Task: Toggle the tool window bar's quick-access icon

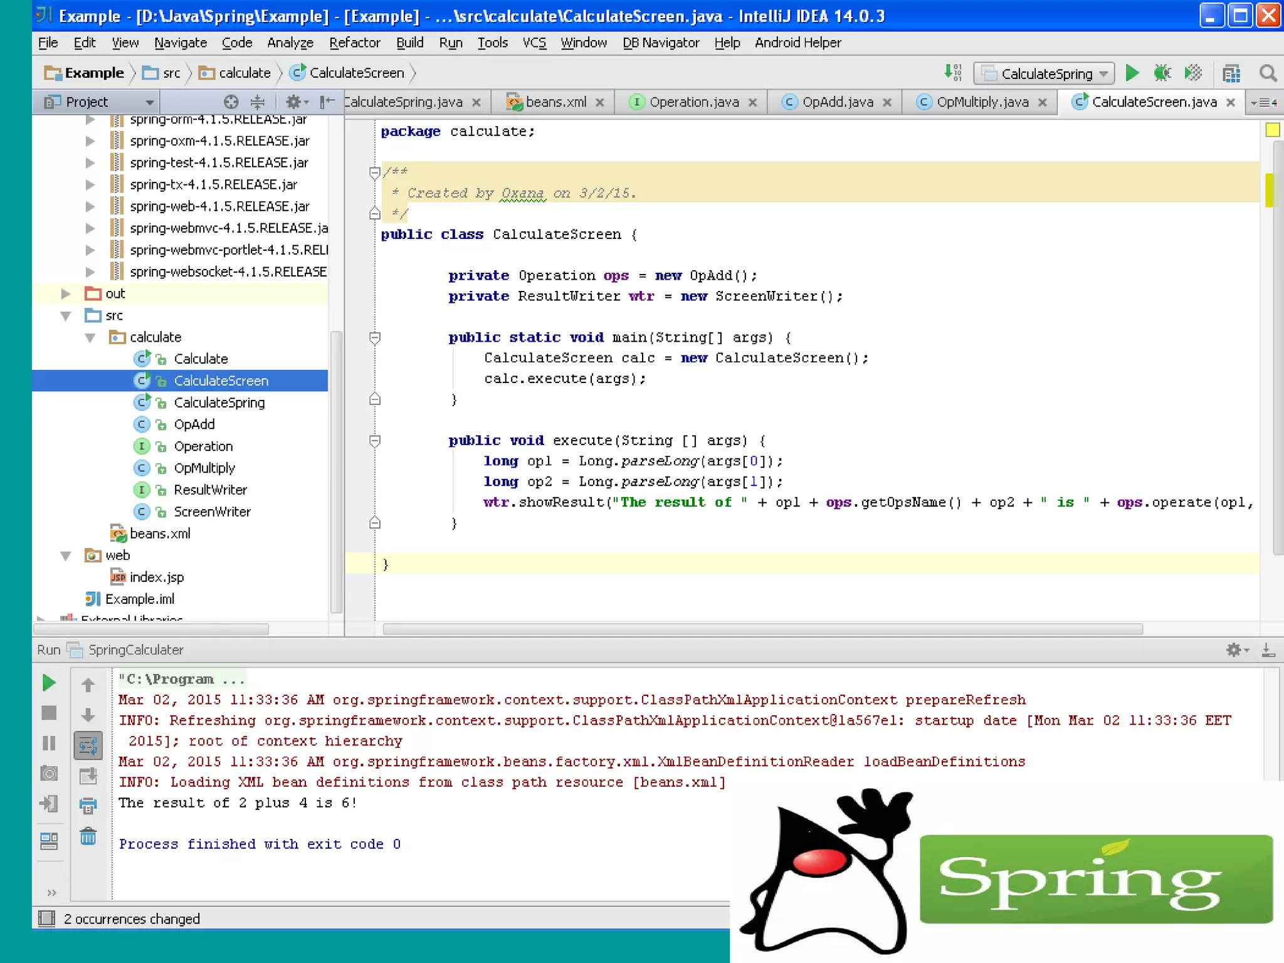Action: coord(47,918)
